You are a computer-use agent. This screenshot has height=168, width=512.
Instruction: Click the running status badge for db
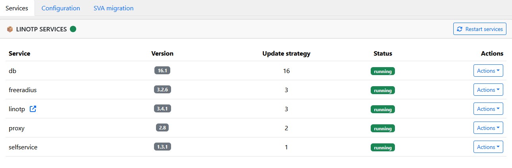point(383,71)
